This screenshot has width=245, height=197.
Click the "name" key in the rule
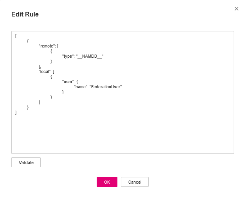pyautogui.click(x=80, y=87)
